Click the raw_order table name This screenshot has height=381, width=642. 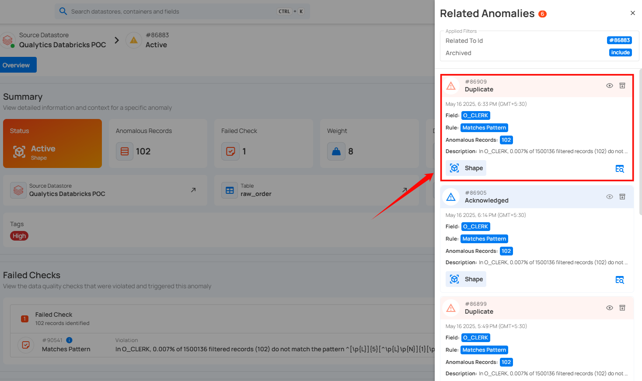pos(256,194)
